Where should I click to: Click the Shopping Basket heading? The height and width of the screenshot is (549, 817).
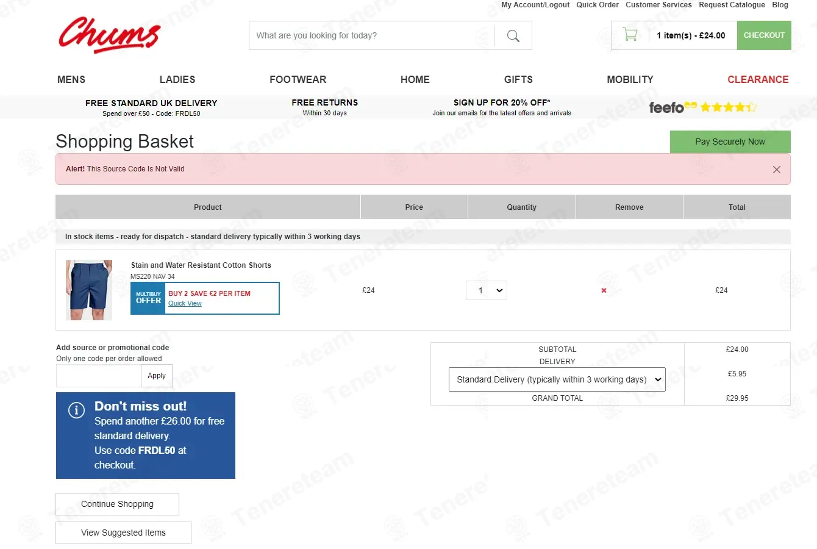click(x=124, y=142)
